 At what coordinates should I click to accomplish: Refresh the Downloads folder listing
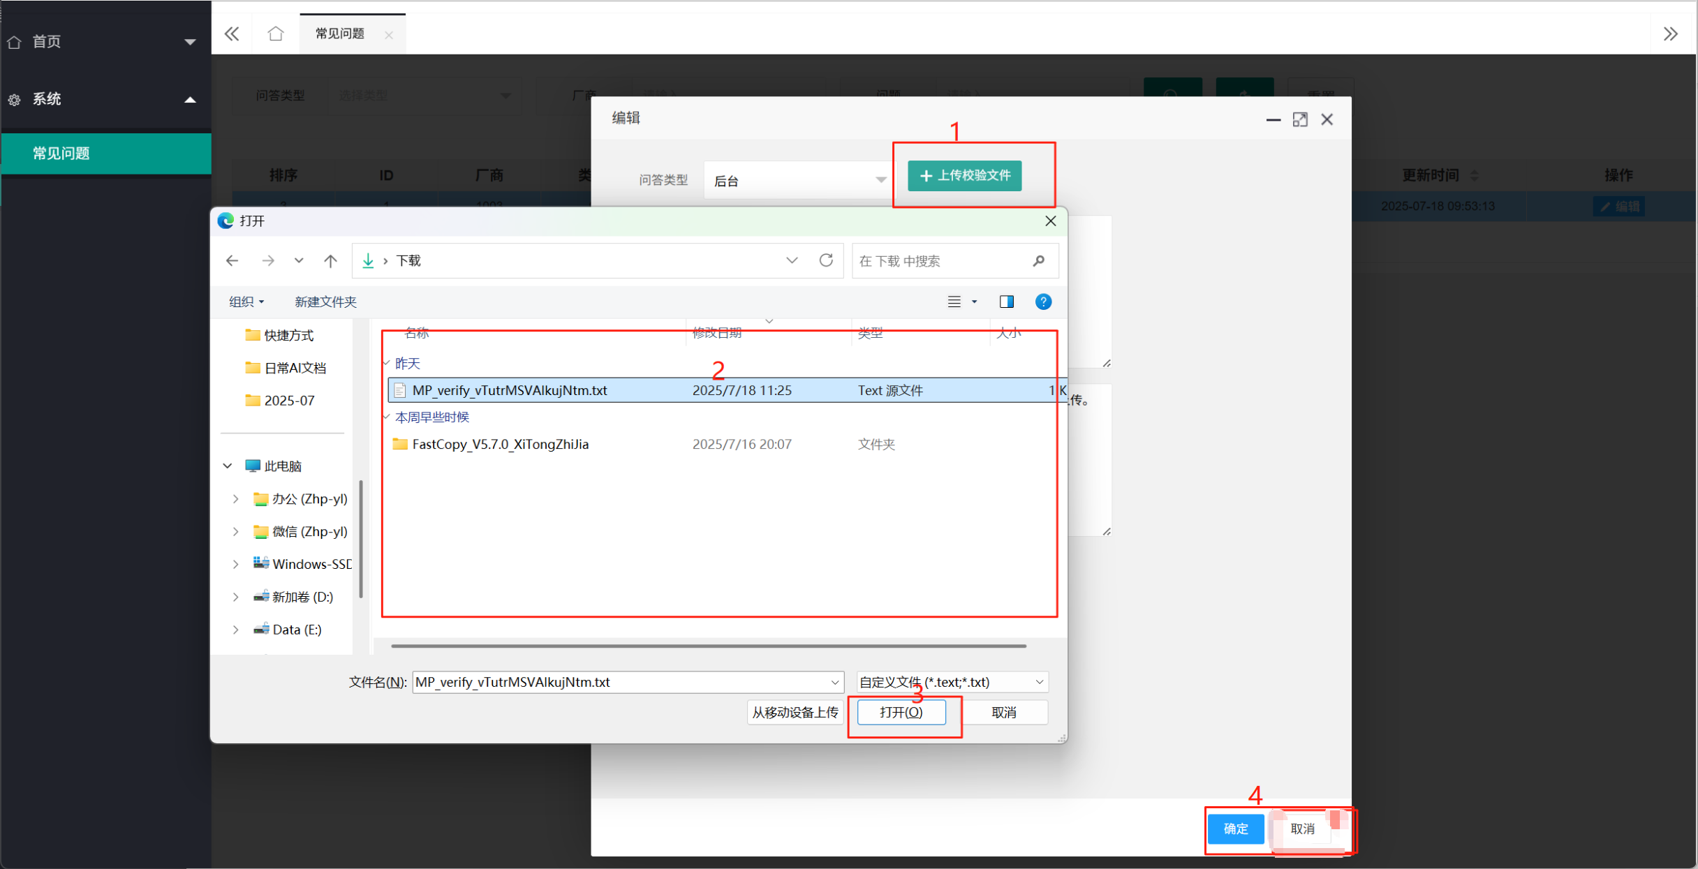coord(826,260)
